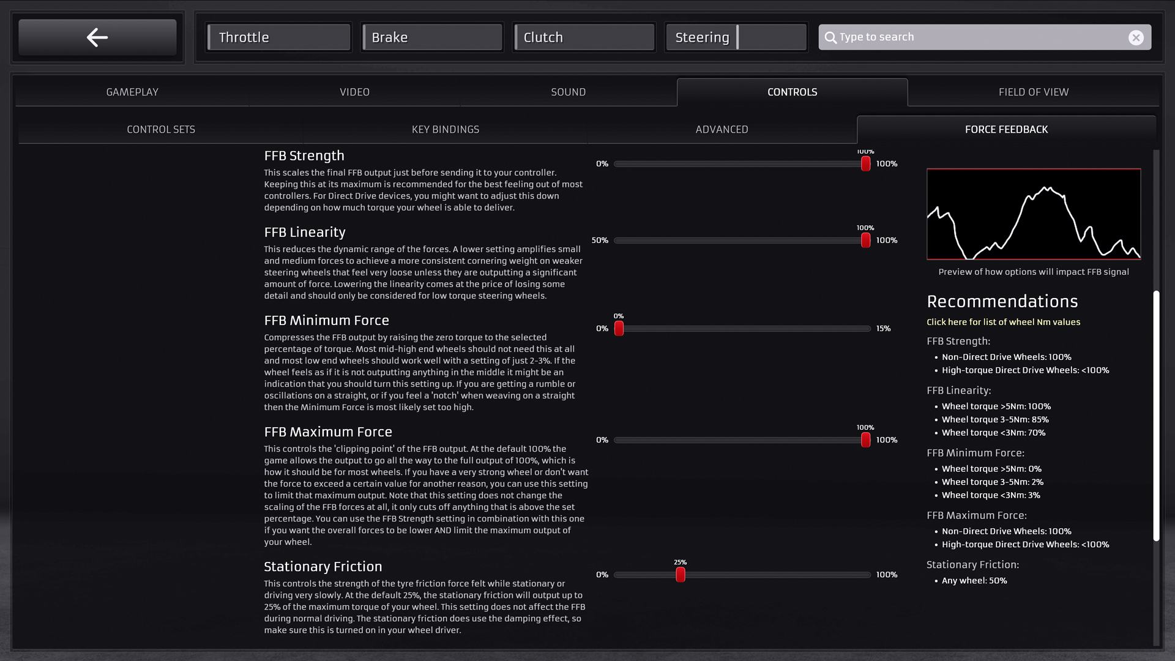Switch to the Video tab

354,92
